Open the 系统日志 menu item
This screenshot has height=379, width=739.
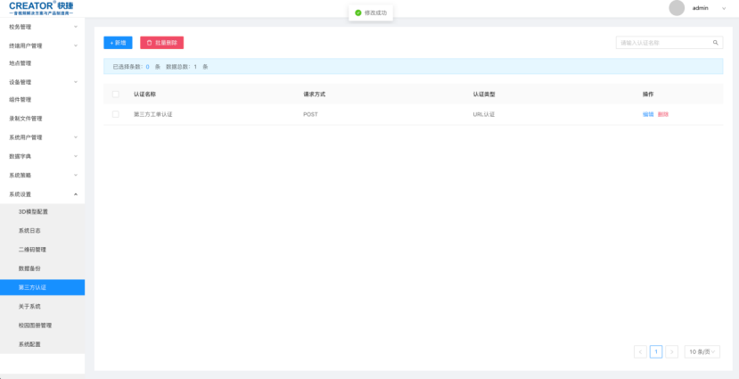pos(29,230)
